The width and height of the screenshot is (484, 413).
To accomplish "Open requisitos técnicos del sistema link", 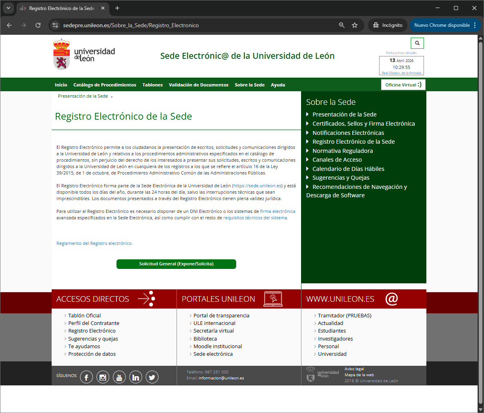I will [x=255, y=218].
